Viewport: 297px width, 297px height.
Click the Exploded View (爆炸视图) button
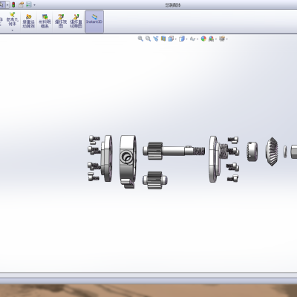point(61,21)
